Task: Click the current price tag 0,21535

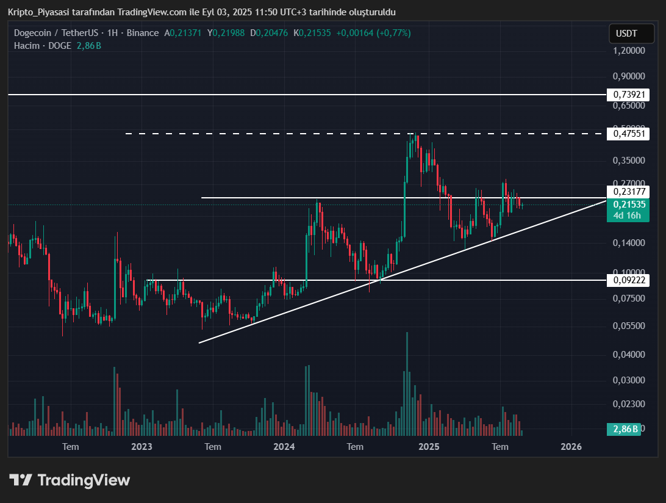Action: coord(628,204)
